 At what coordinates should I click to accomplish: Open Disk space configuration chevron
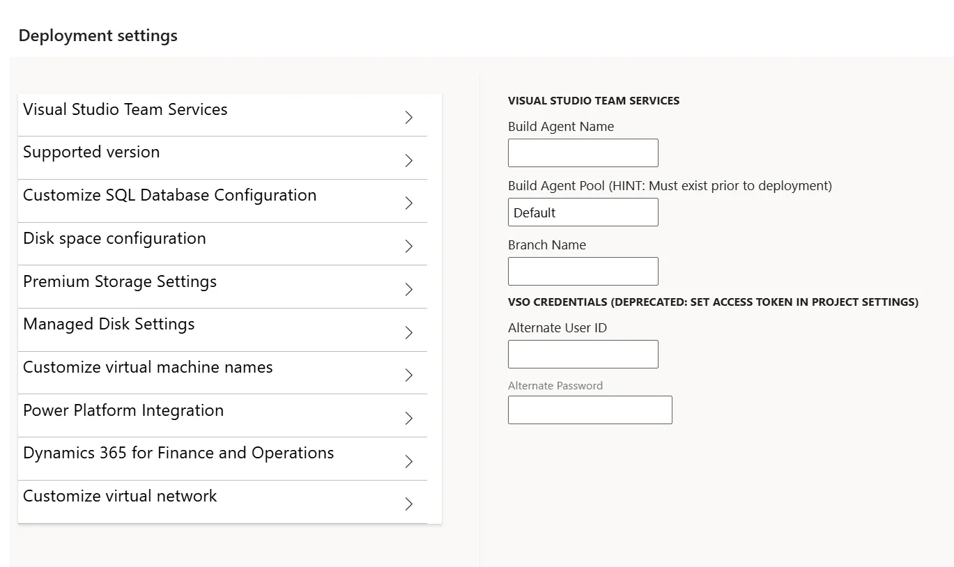(x=409, y=247)
